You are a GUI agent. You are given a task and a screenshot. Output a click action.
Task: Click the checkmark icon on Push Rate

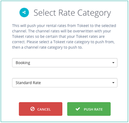(x=78, y=109)
